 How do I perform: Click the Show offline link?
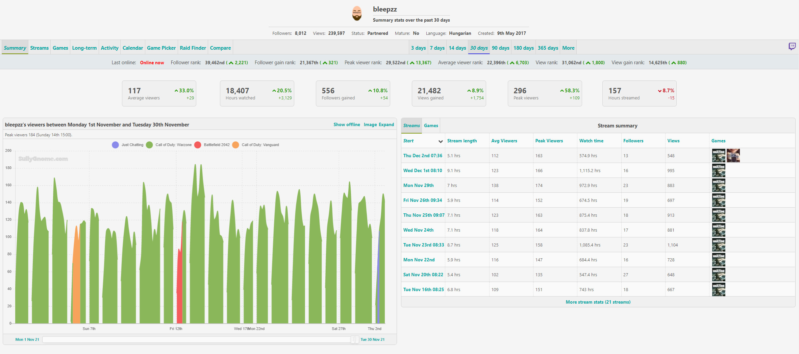(x=347, y=124)
